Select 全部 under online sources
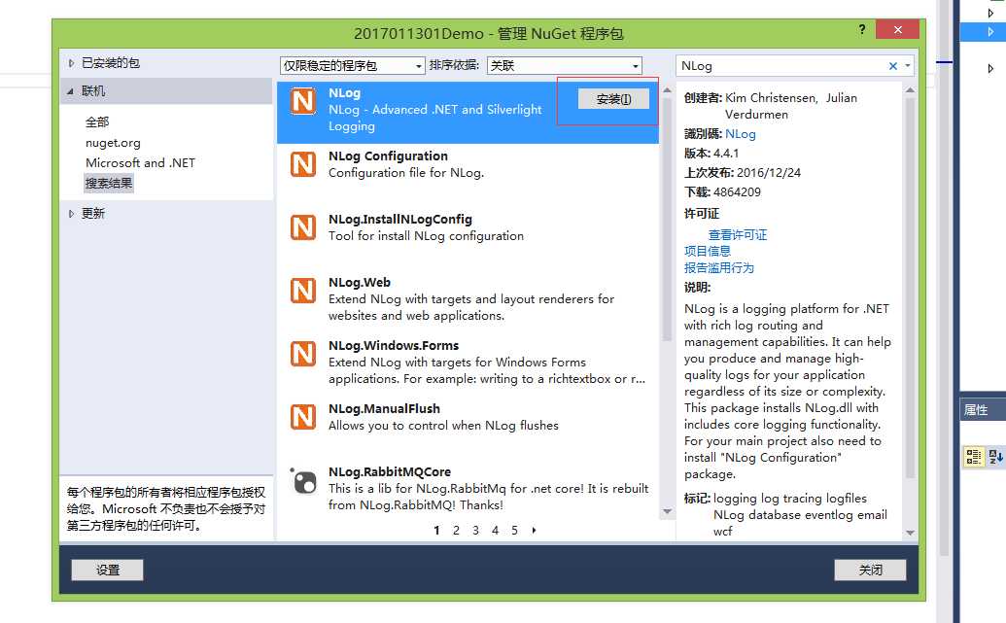This screenshot has height=623, width=1006. (x=97, y=121)
